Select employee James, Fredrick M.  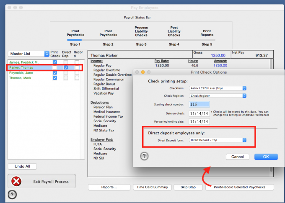[24, 62]
